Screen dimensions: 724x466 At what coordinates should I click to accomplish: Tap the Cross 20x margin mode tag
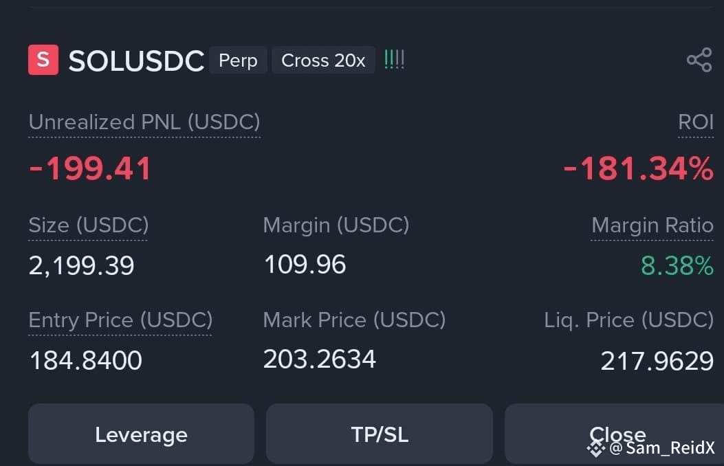pyautogui.click(x=323, y=60)
